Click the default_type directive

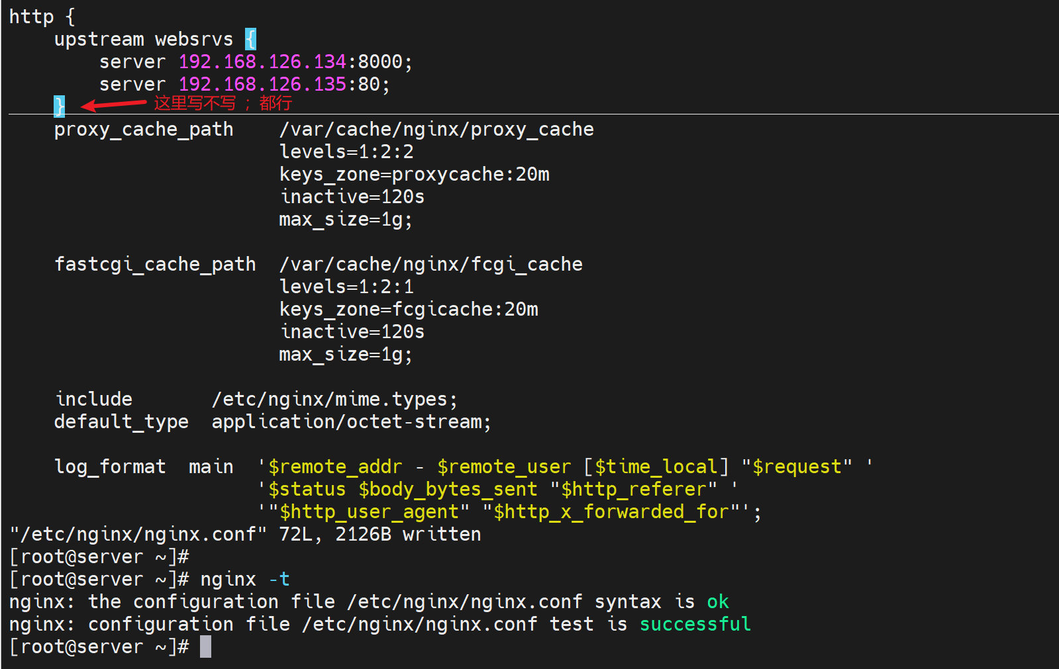121,422
